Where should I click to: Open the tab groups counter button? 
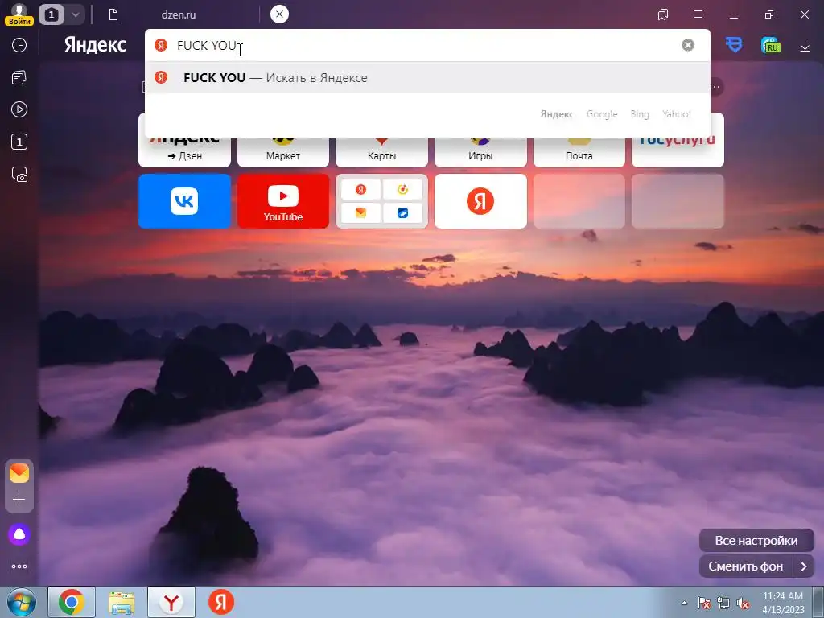[x=51, y=14]
